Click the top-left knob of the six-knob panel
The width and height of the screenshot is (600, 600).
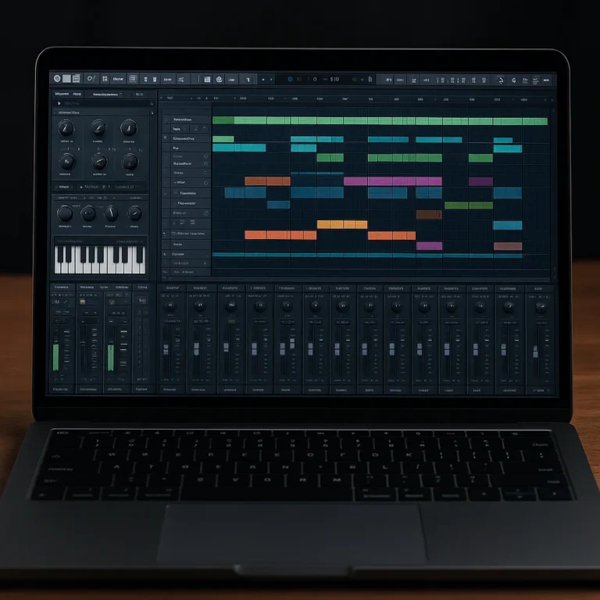pyautogui.click(x=66, y=128)
